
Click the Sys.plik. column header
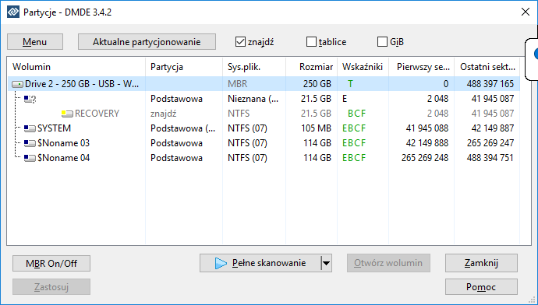pyautogui.click(x=254, y=67)
